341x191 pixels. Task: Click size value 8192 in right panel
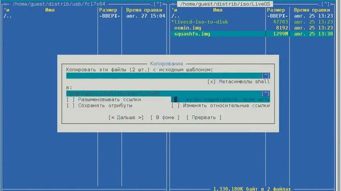pos(282,28)
